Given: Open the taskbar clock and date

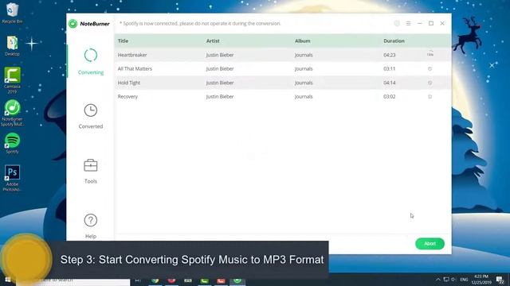Looking at the screenshot, I should pyautogui.click(x=481, y=280).
